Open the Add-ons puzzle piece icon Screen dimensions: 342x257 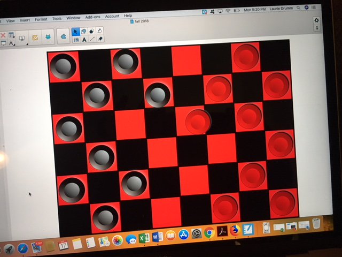[63, 36]
